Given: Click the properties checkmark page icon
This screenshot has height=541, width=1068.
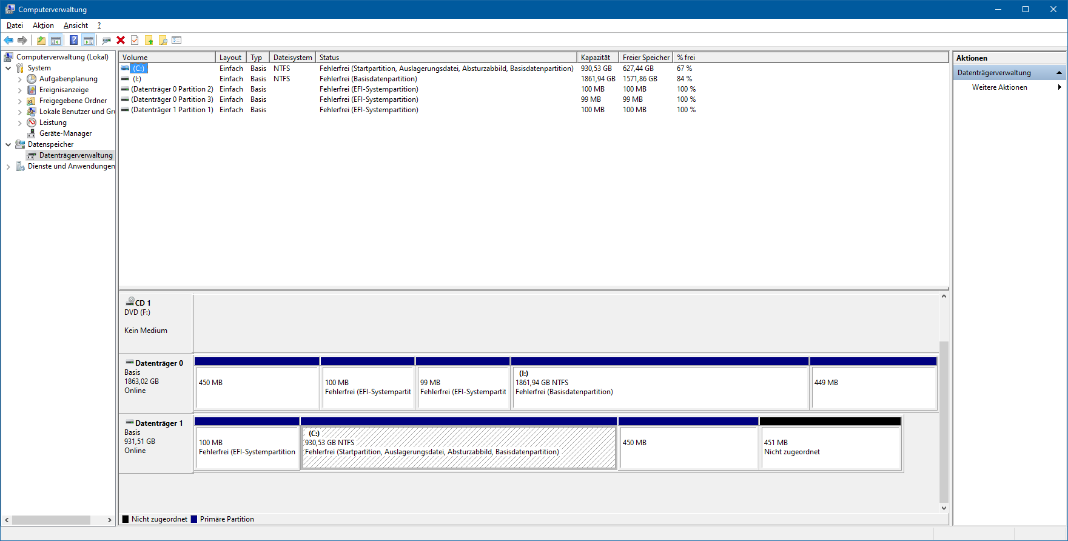Looking at the screenshot, I should 135,40.
